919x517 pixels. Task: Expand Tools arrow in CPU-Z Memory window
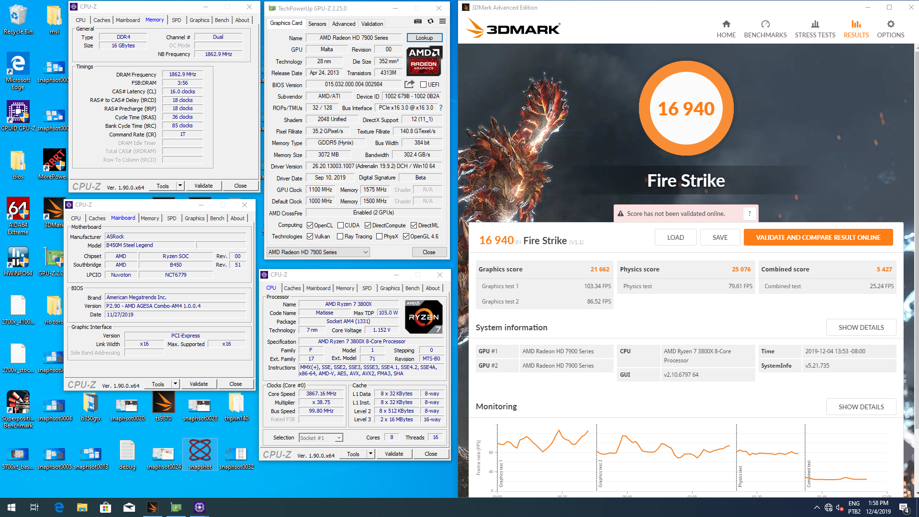pos(180,186)
